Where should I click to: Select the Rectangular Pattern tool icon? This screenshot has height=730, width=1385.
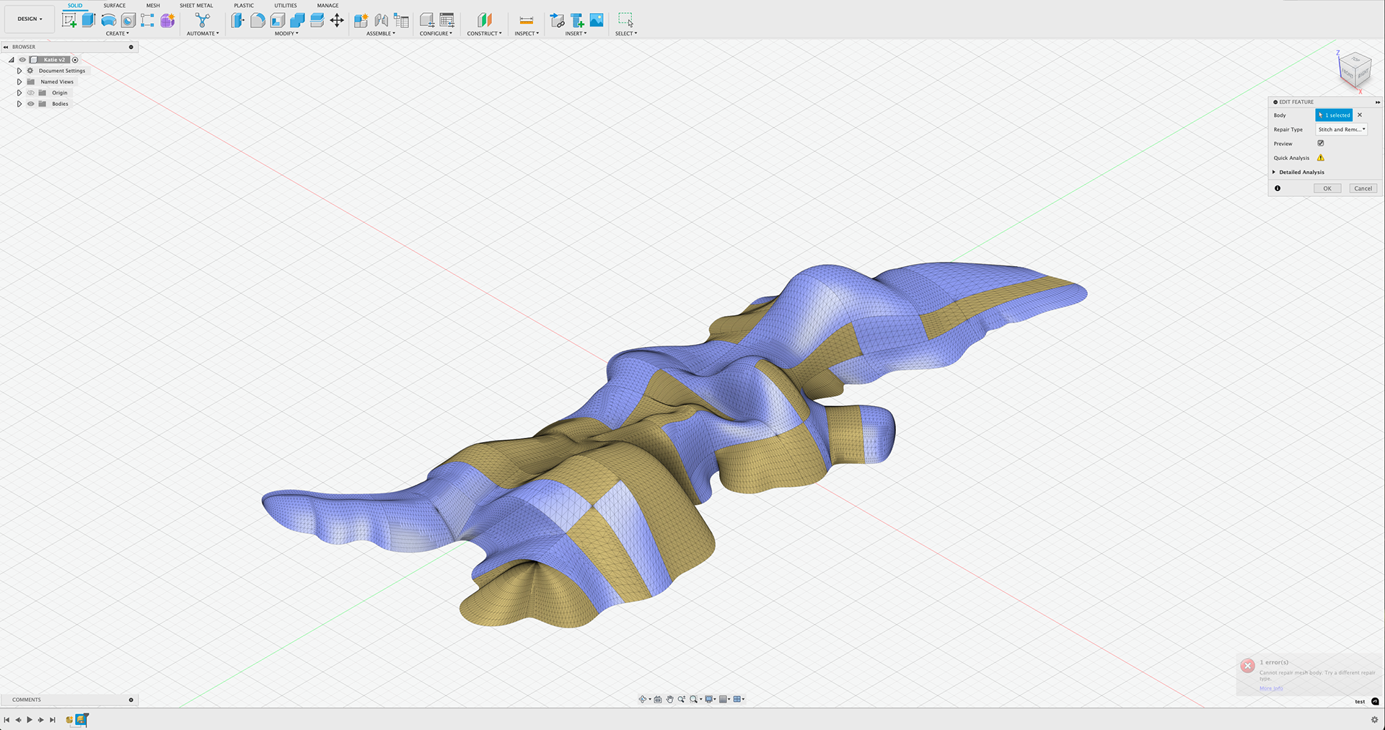point(147,20)
